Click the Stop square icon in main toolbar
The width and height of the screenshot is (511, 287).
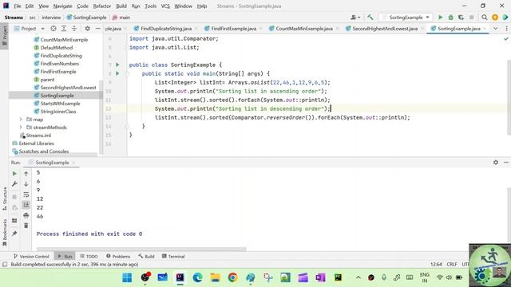tap(471, 18)
